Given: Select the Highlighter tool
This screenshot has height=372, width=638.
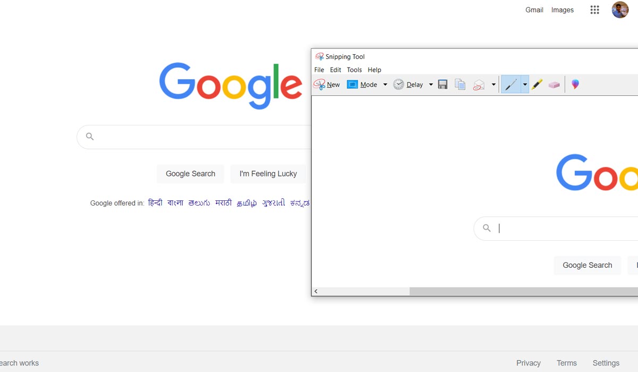Looking at the screenshot, I should [537, 84].
